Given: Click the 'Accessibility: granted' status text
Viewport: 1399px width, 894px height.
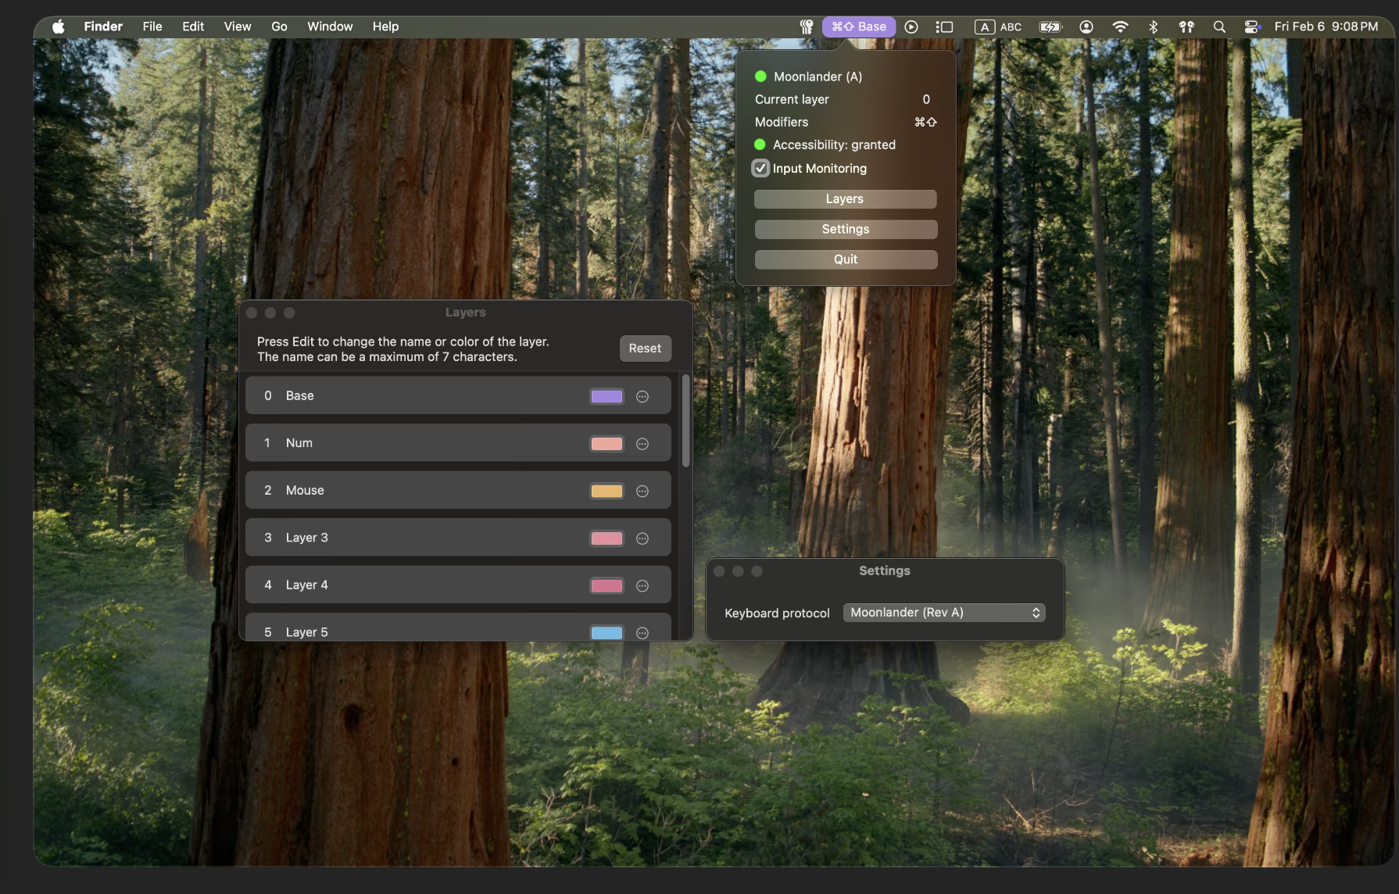Looking at the screenshot, I should (834, 145).
